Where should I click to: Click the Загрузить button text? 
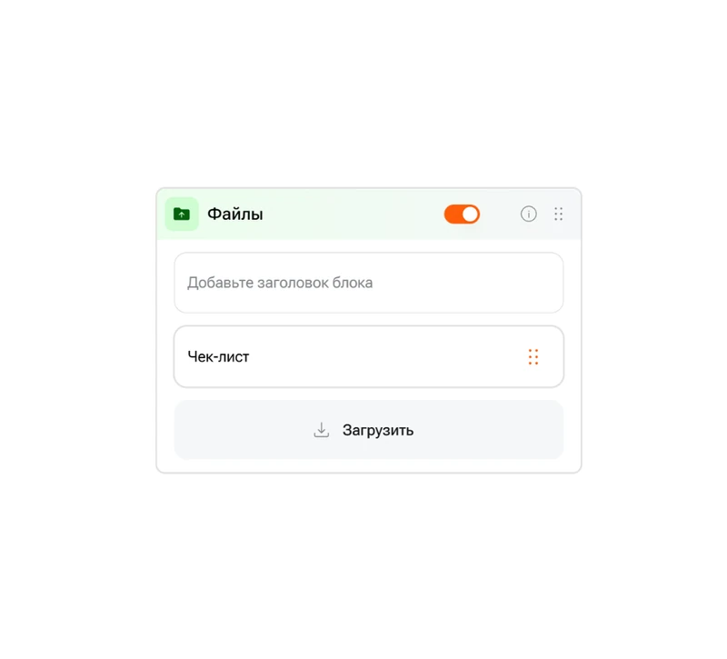point(378,430)
